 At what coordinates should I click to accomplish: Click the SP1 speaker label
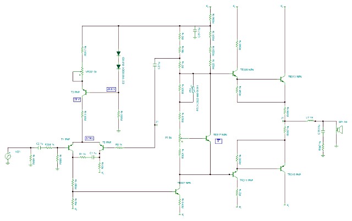tap(343, 122)
